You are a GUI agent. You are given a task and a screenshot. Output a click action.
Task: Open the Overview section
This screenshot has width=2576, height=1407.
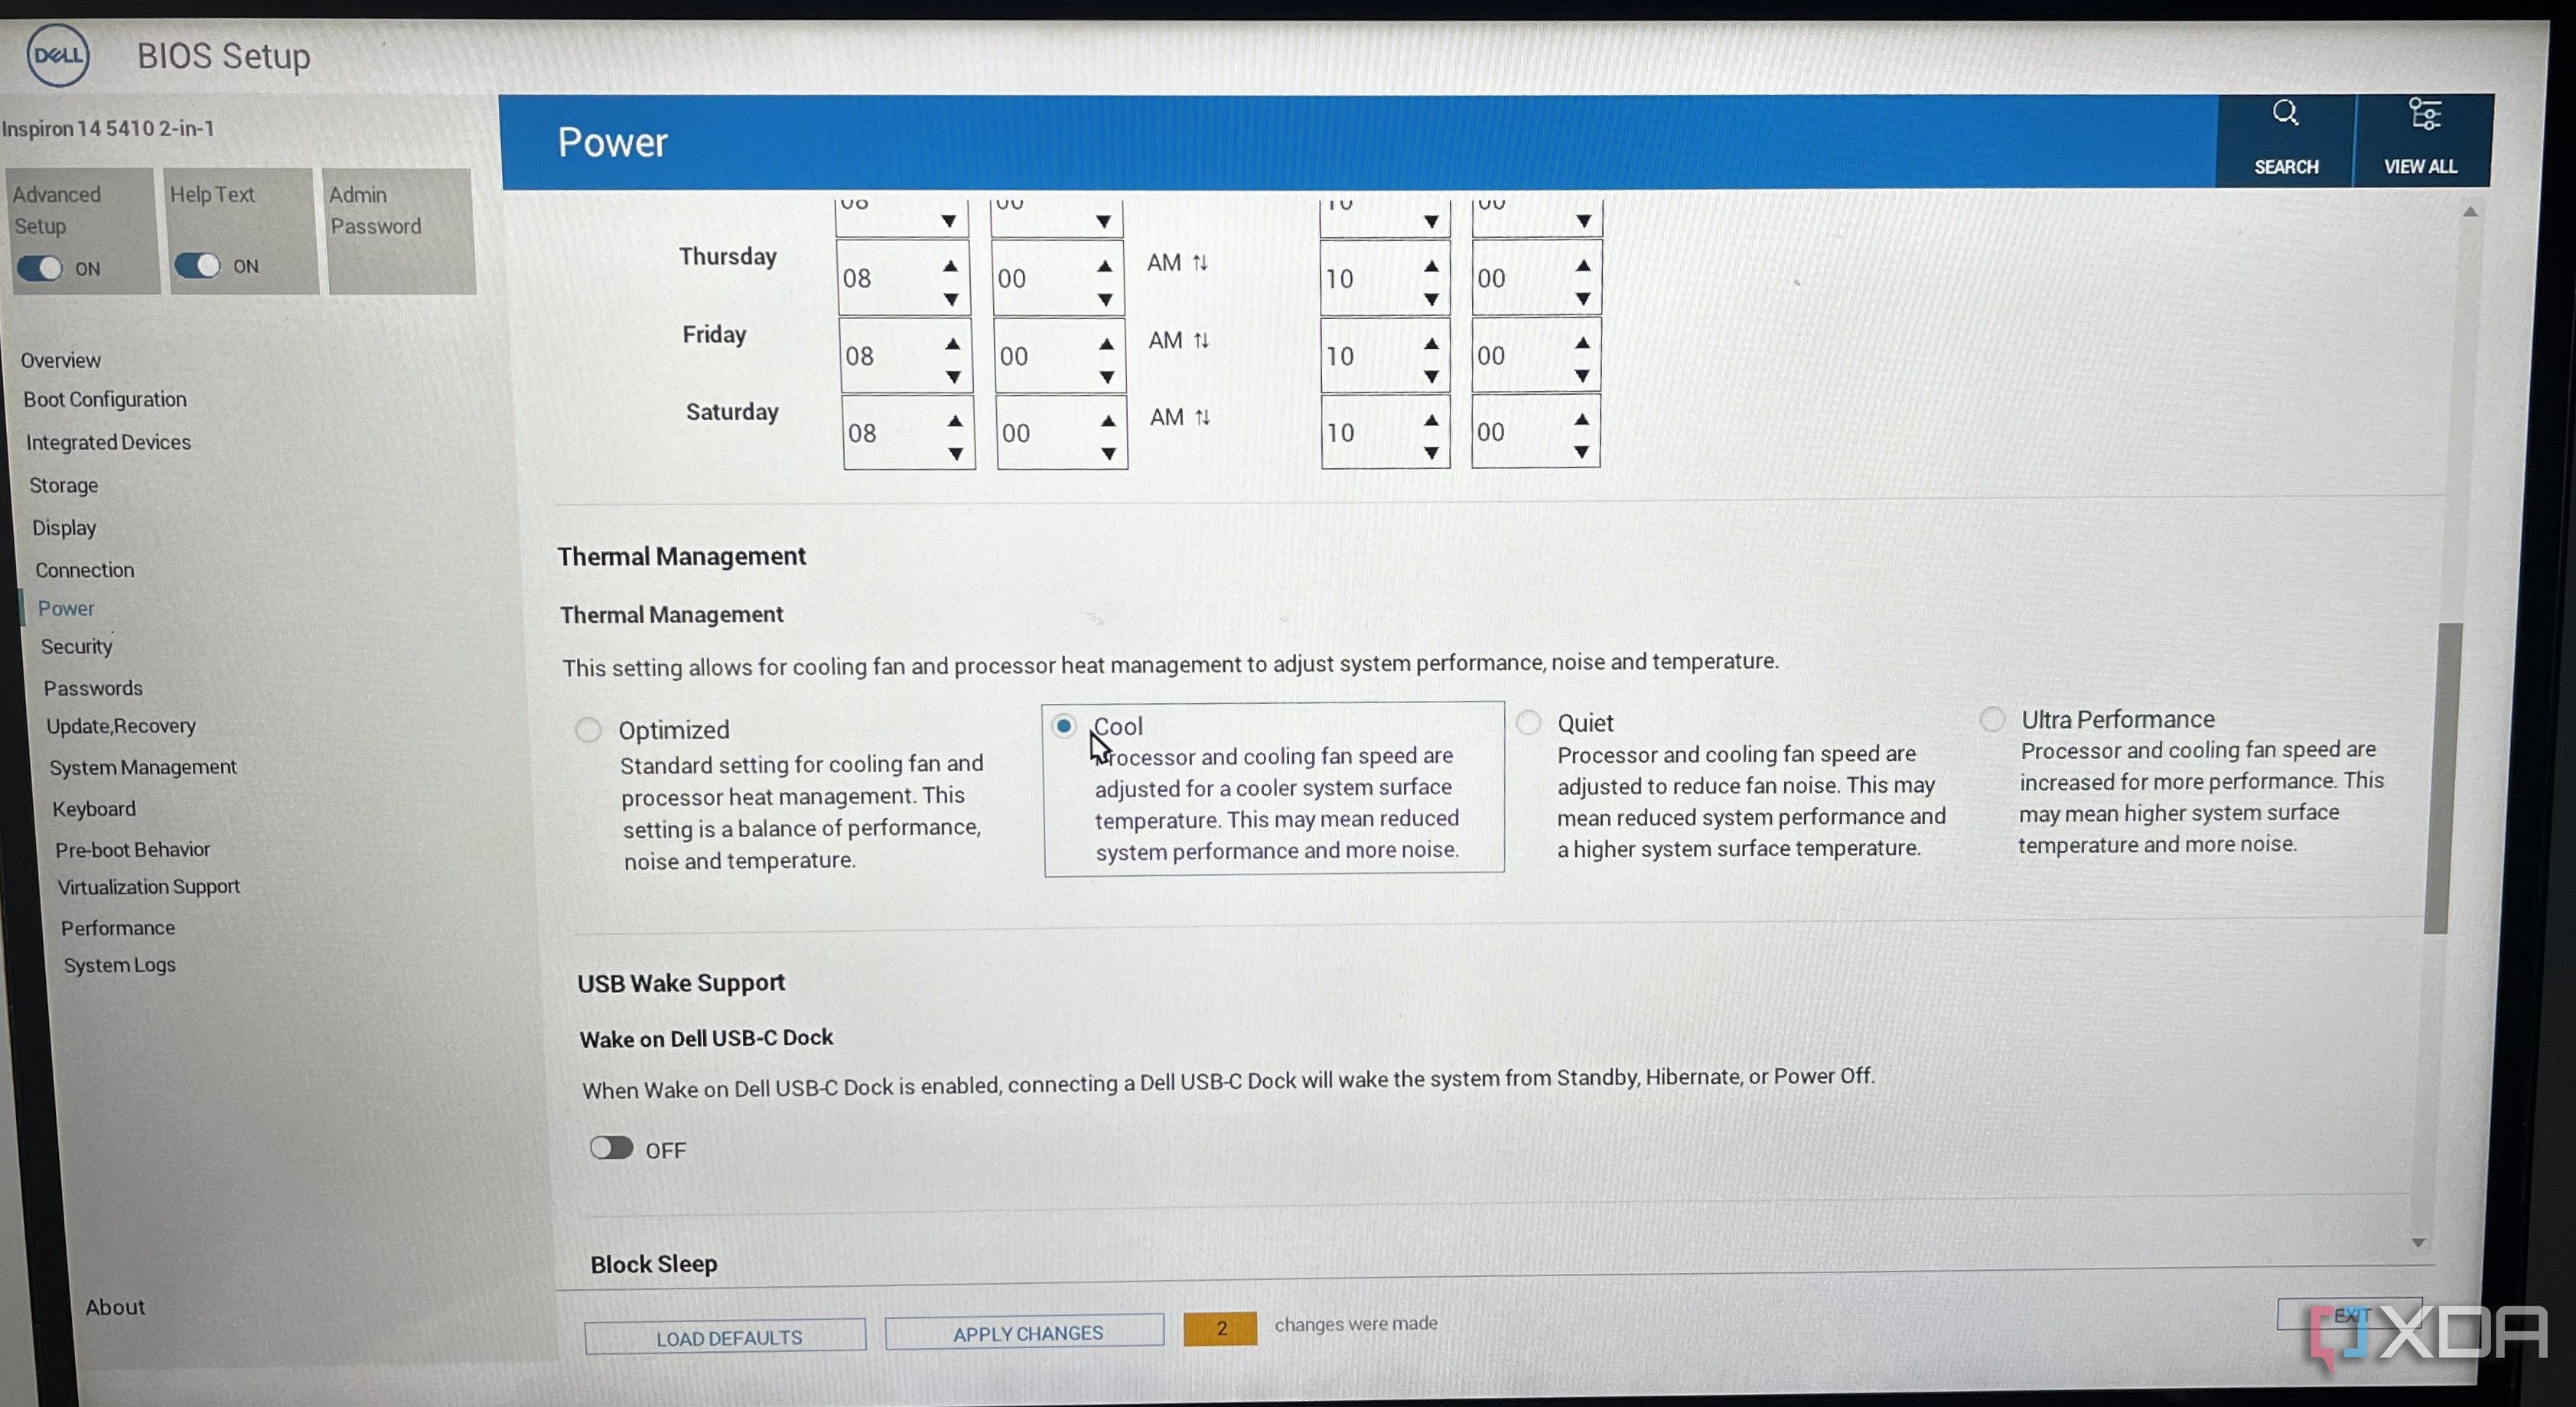(61, 360)
